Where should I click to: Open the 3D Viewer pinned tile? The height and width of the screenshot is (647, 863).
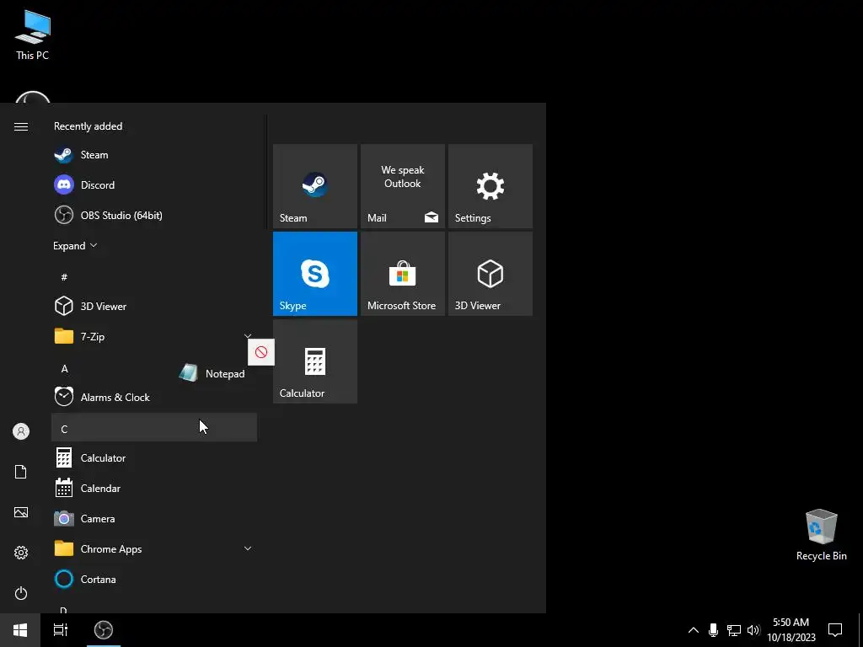490,274
